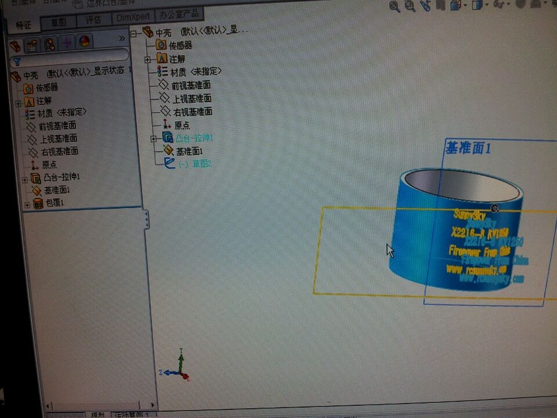Click the Hide/Show Items glasses icon
This screenshot has width=557, height=418.
(x=499, y=4)
